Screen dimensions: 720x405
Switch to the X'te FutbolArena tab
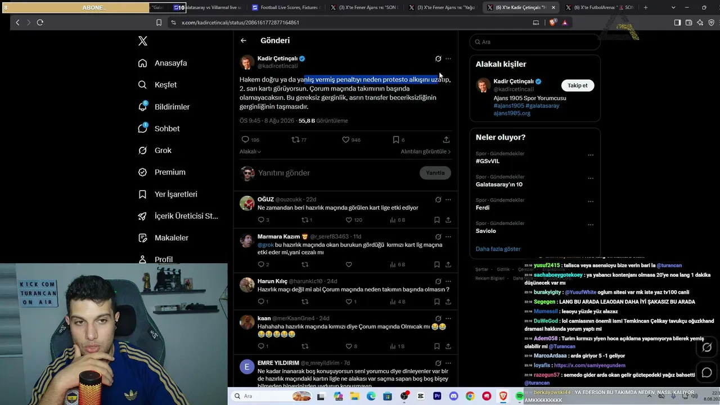pyautogui.click(x=600, y=7)
